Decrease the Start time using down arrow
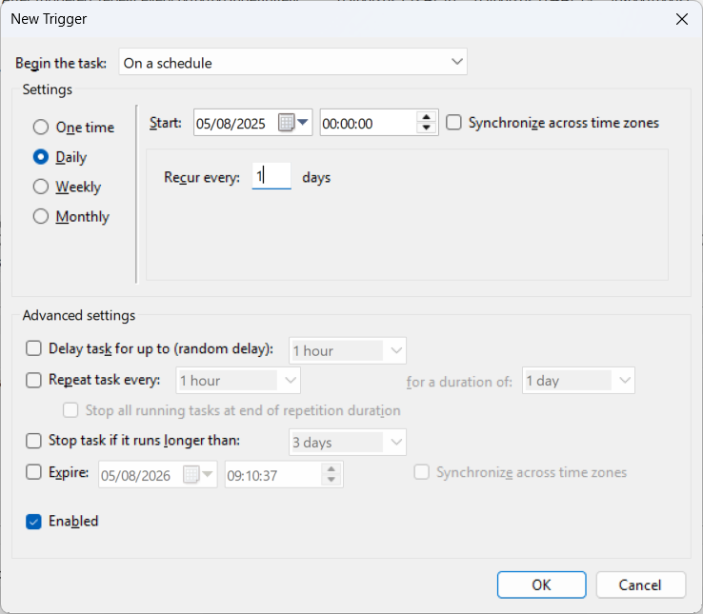This screenshot has width=703, height=614. pyautogui.click(x=427, y=129)
